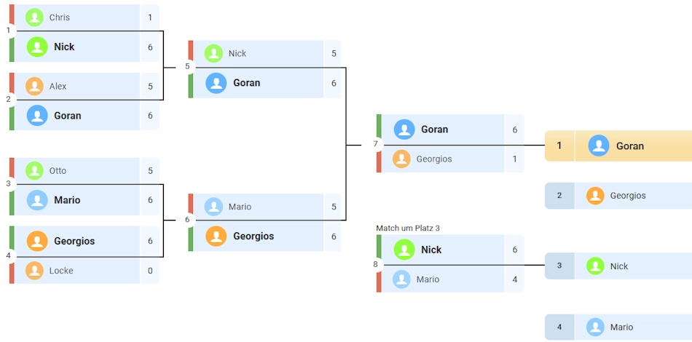Click Georgios's avatar in match 6
The height and width of the screenshot is (342, 692).
[x=216, y=236]
